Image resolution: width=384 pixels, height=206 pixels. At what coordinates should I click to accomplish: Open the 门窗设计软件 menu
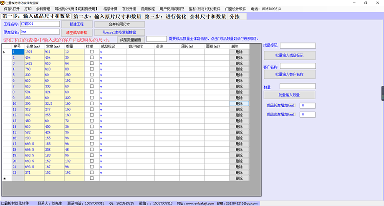point(235,9)
